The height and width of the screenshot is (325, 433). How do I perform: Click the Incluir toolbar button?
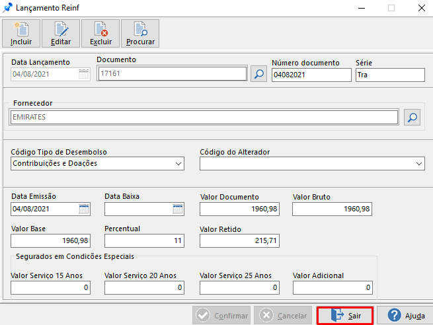tap(21, 34)
